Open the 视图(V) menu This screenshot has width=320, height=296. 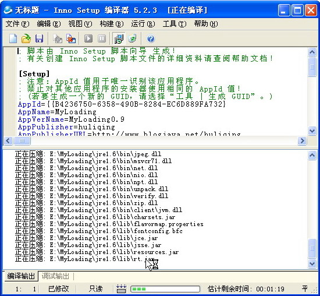[80, 24]
